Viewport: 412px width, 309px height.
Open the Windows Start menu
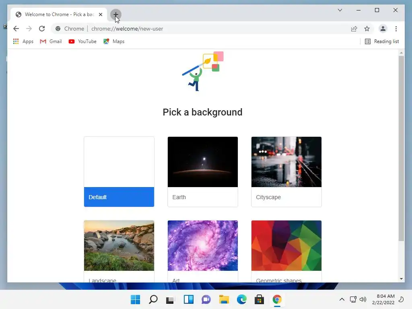coord(135,299)
